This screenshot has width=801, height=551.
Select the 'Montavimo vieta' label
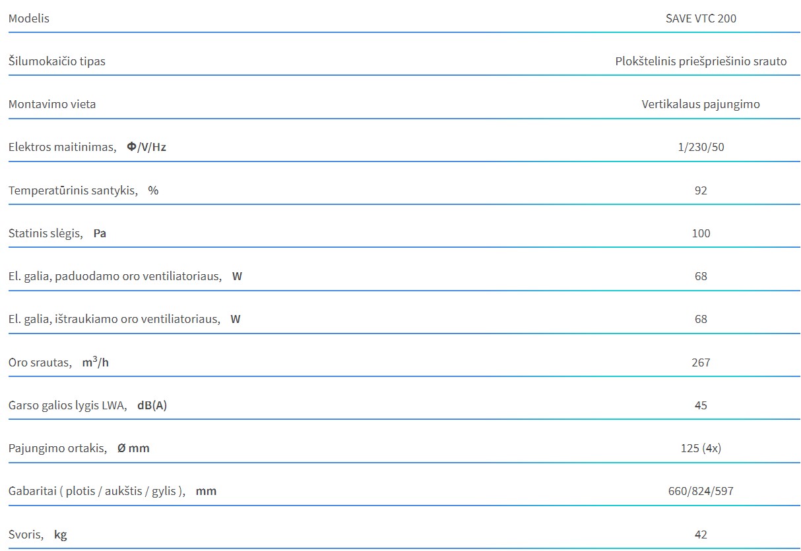52,104
